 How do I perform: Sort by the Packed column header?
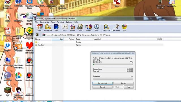[69, 39]
